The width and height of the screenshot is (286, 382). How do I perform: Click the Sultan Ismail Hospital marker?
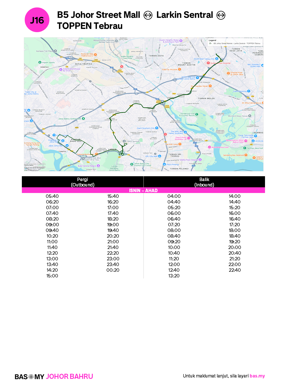(x=208, y=63)
